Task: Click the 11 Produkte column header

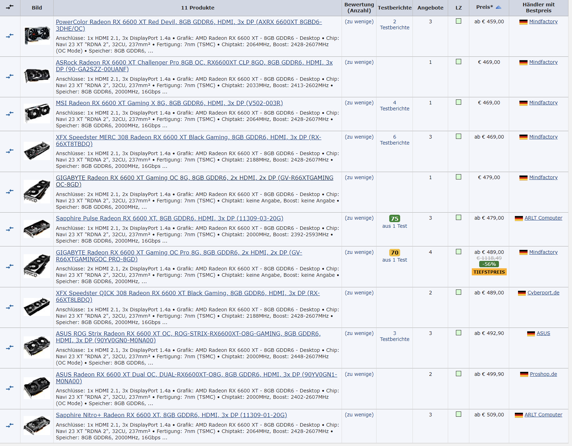Action: (198, 7)
